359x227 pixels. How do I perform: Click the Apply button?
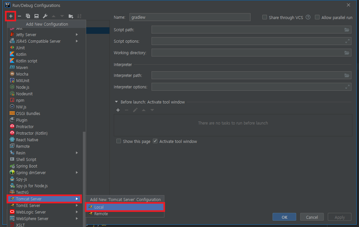pyautogui.click(x=340, y=217)
